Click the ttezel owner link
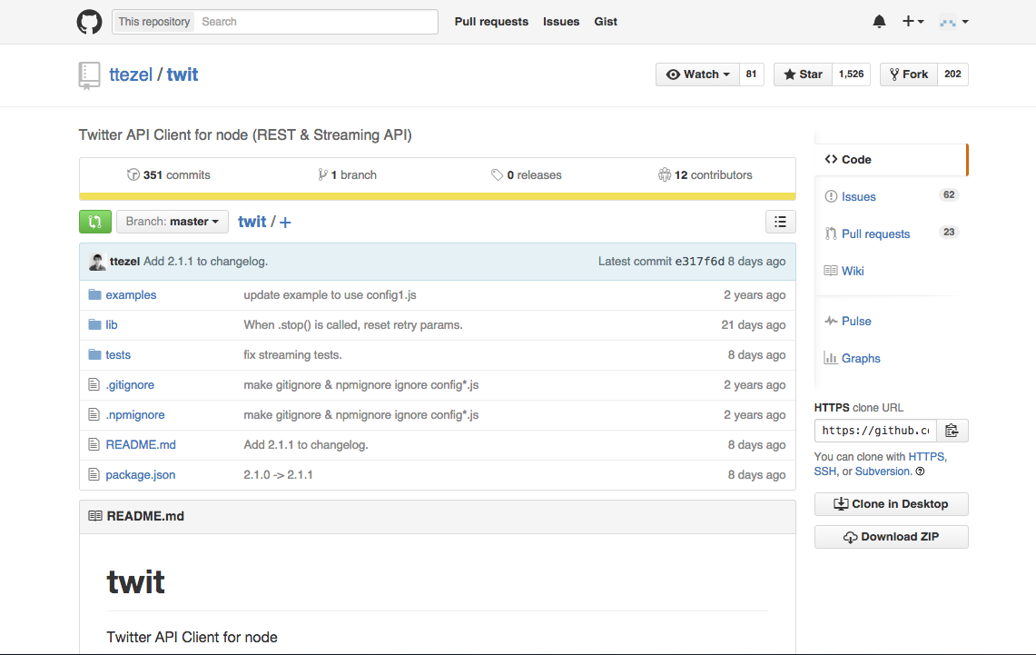Viewport: 1036px width, 655px height. point(131,74)
